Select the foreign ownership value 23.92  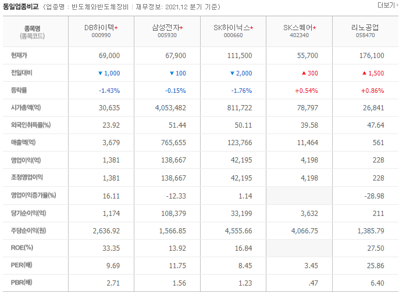pos(111,125)
